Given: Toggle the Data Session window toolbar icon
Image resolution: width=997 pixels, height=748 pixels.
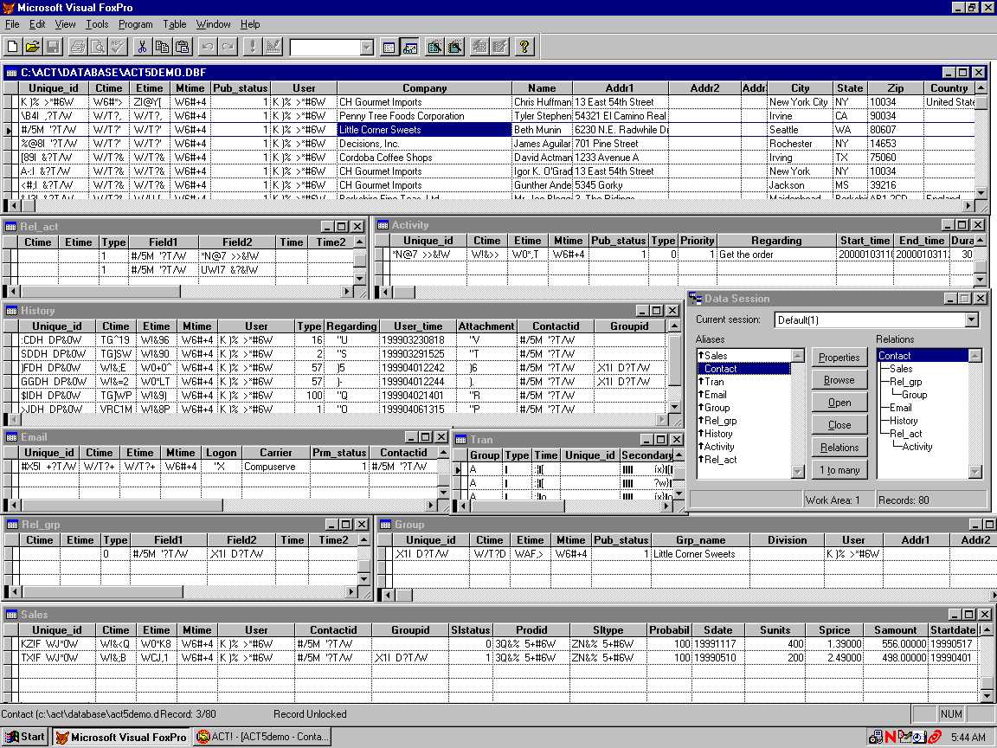Looking at the screenshot, I should click(x=409, y=47).
